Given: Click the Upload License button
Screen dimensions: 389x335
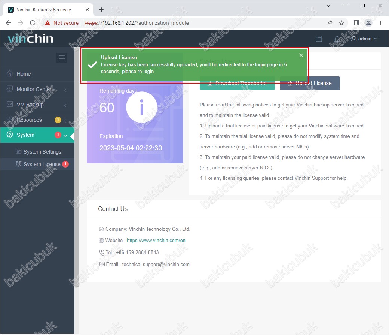Looking at the screenshot, I should tap(310, 83).
